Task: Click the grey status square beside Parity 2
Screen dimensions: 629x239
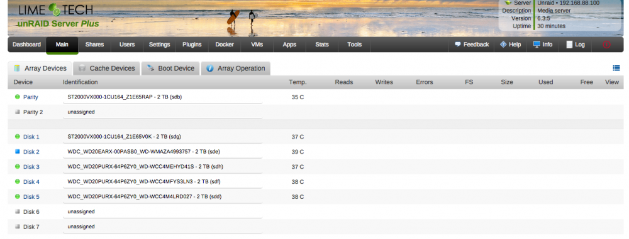Action: pos(17,112)
